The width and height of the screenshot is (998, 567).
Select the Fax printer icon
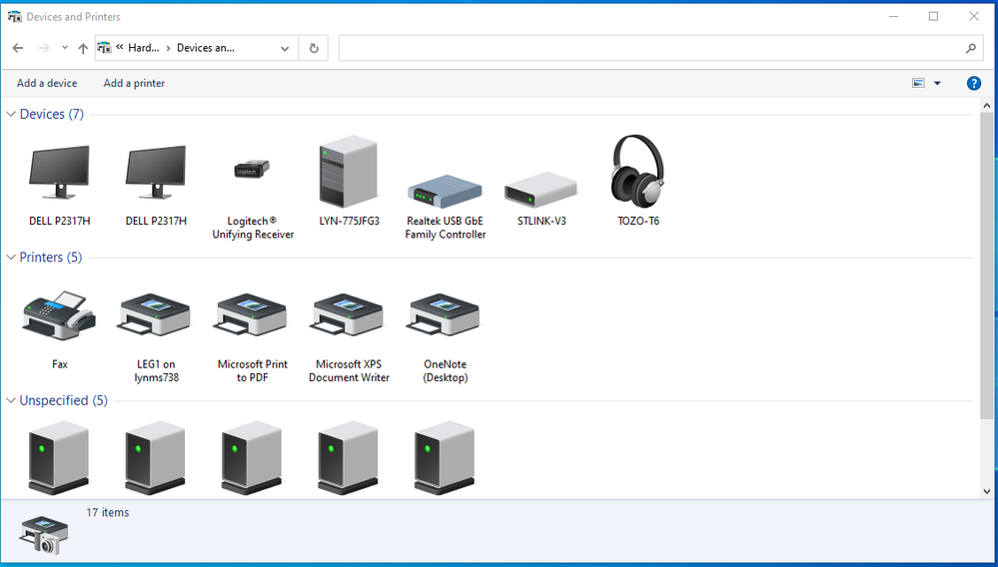click(59, 315)
